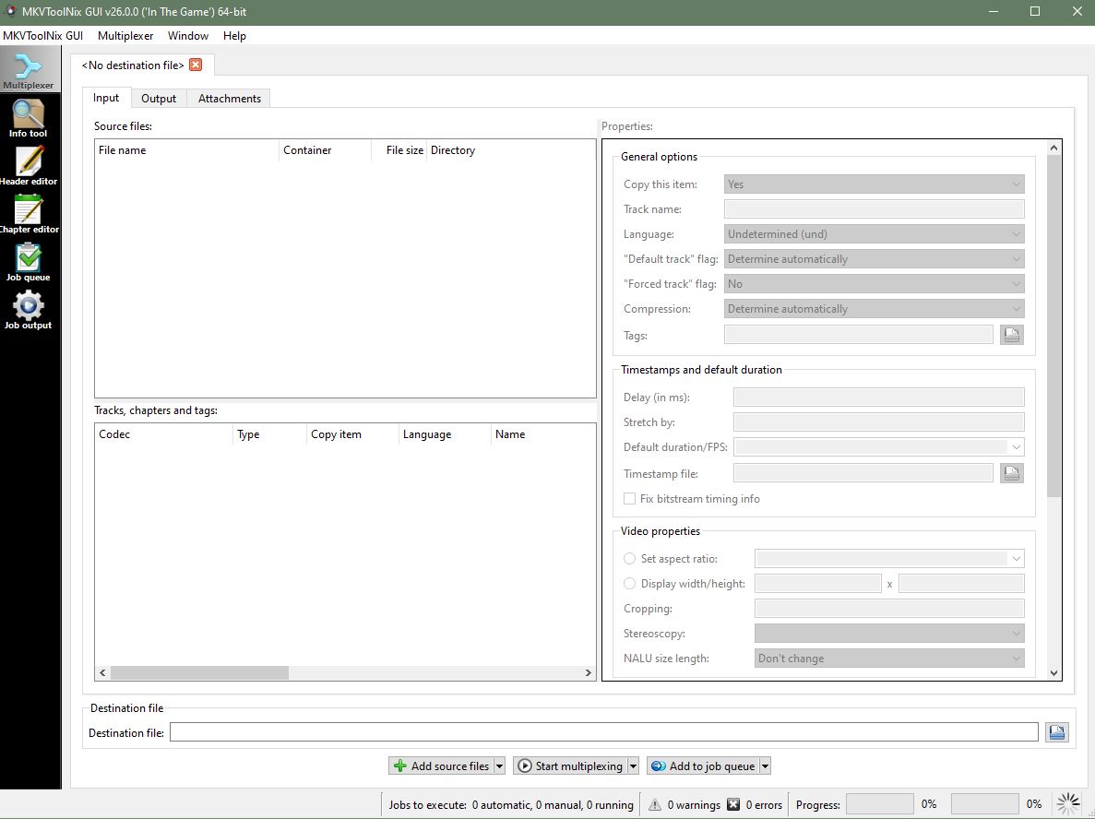Open the Copy this item dropdown
This screenshot has width=1095, height=819.
point(874,184)
